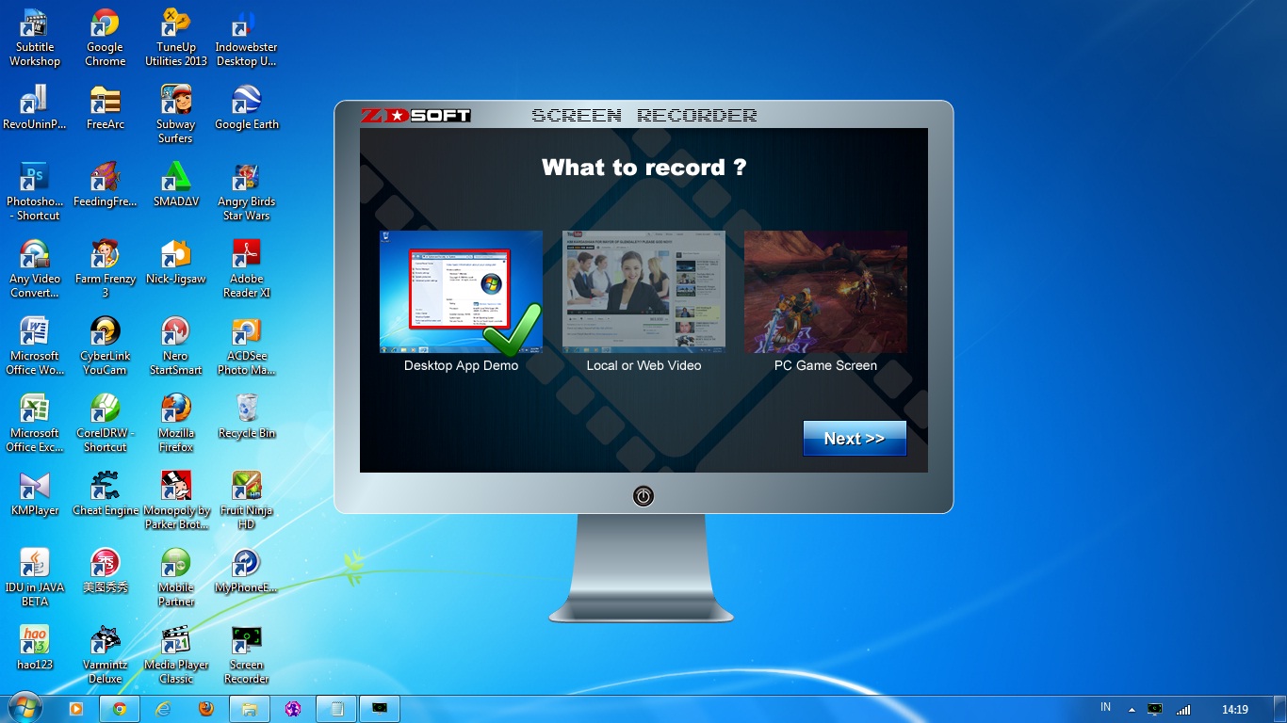Select the Mozilla Firefox desktop icon
Viewport: 1287px width, 723px height.
(x=176, y=423)
